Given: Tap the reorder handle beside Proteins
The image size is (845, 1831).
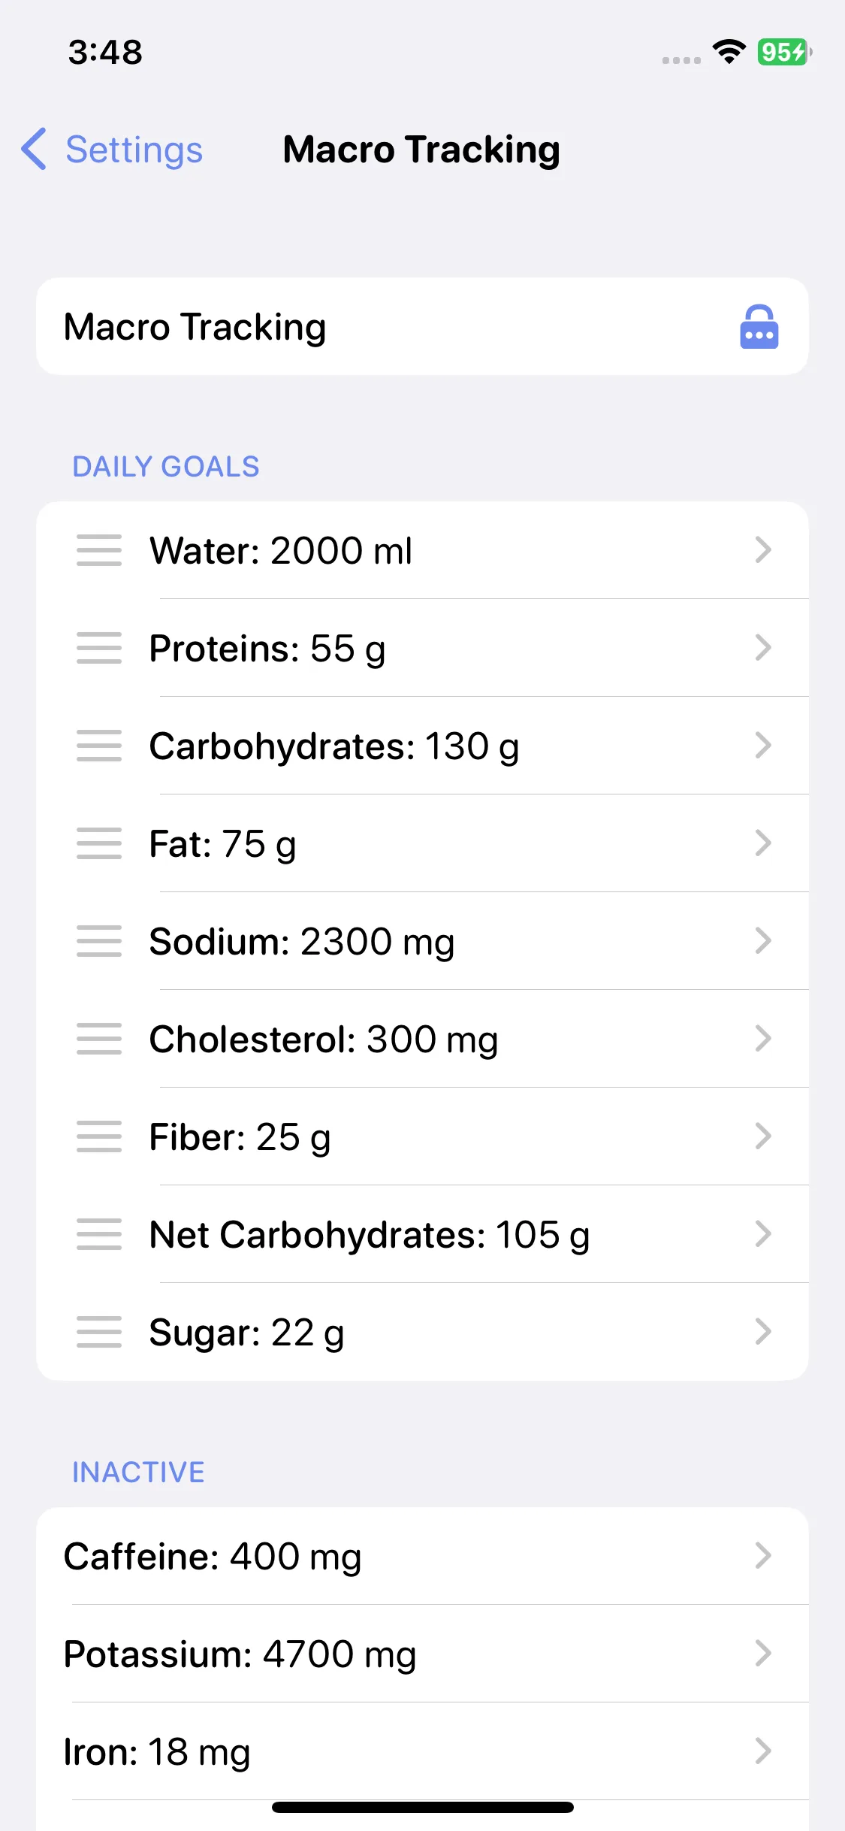Looking at the screenshot, I should point(98,648).
